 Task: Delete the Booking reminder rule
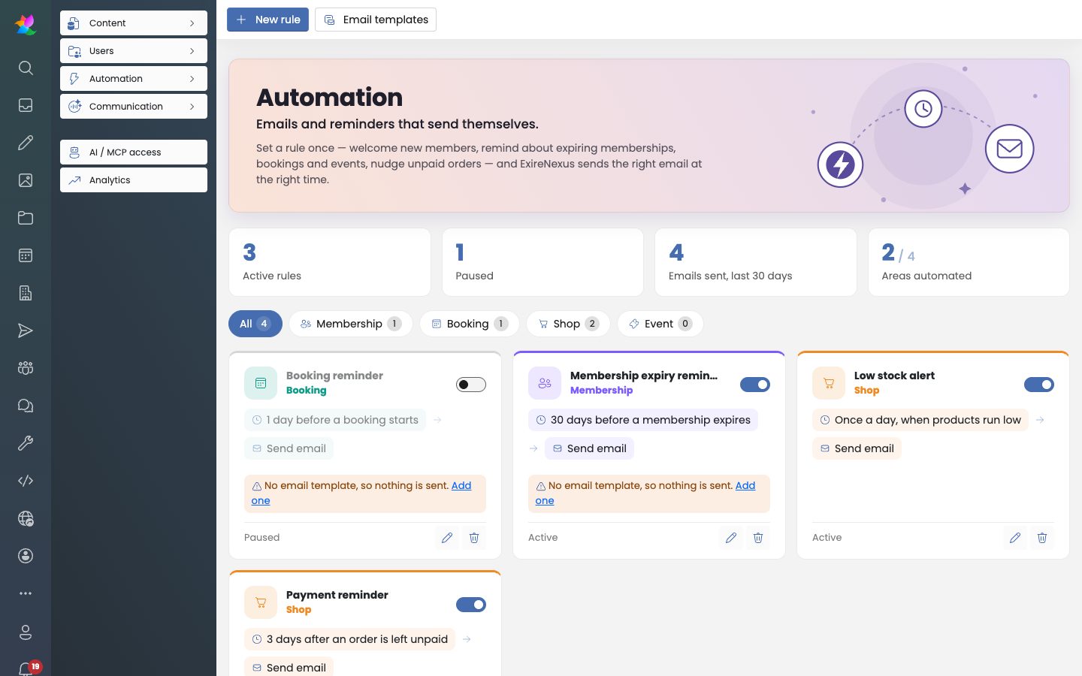(474, 538)
